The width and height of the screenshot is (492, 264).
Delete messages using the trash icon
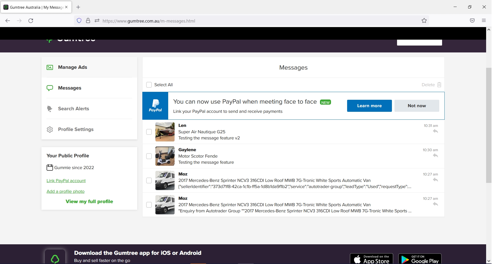coord(439,84)
